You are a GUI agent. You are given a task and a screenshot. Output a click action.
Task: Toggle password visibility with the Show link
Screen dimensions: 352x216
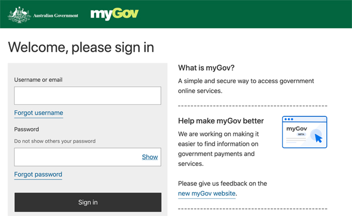[x=150, y=157]
